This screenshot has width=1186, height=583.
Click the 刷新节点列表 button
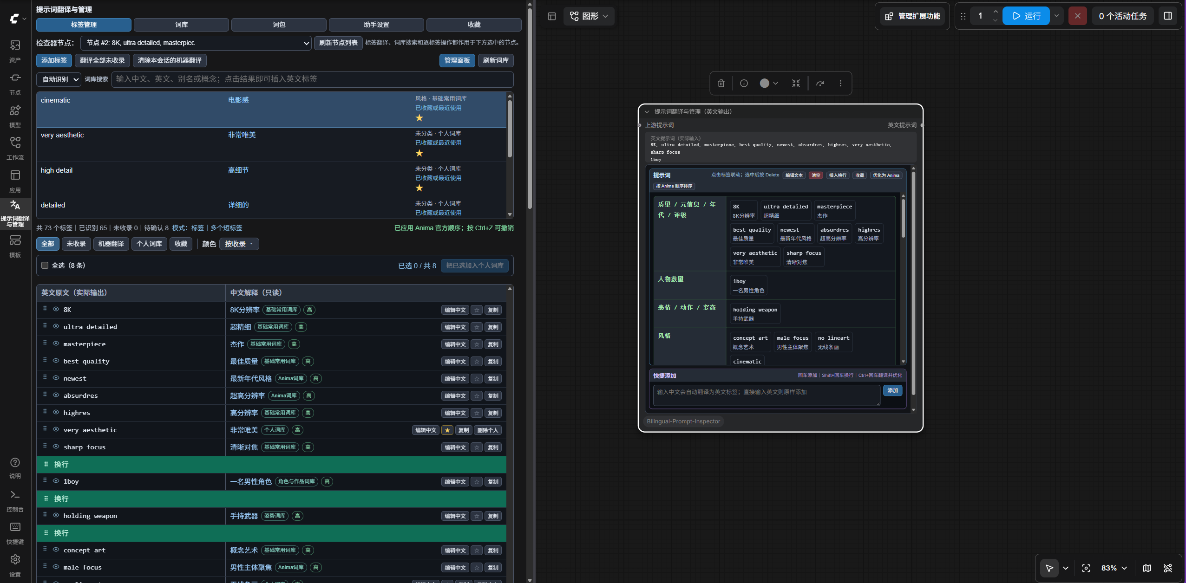338,43
